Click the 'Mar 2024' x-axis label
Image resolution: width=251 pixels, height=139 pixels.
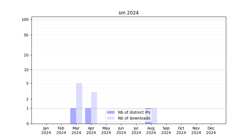coord(76,130)
